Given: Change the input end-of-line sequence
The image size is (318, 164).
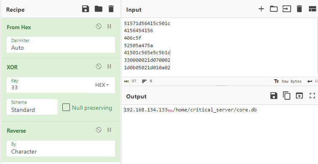Looking at the screenshot, I should pyautogui.click(x=313, y=81).
